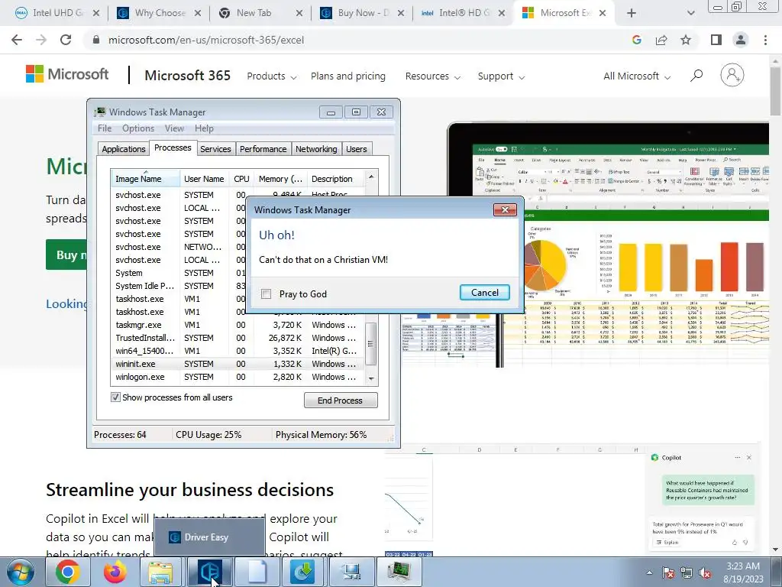Click the Microsoft logo
This screenshot has height=587, width=782.
[67, 74]
